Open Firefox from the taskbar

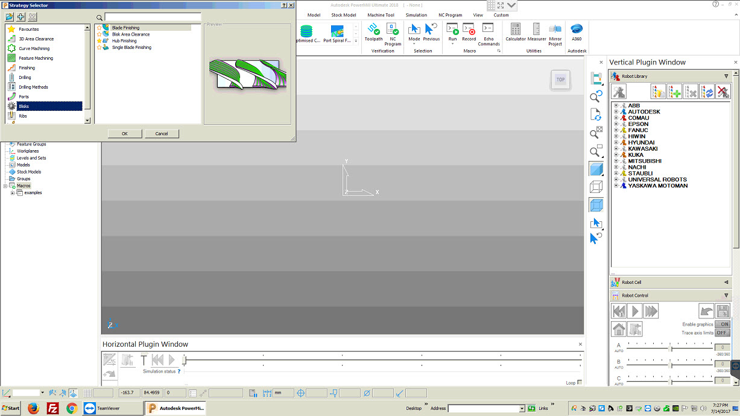click(x=33, y=408)
